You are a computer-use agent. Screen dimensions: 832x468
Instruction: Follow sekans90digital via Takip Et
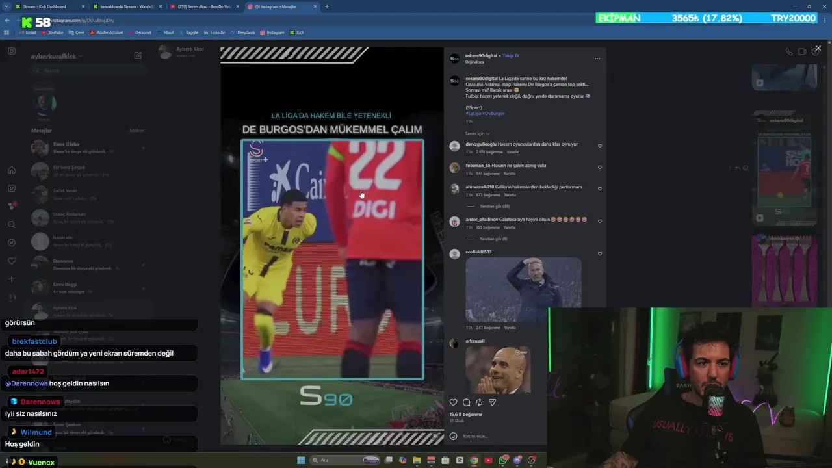(x=510, y=55)
